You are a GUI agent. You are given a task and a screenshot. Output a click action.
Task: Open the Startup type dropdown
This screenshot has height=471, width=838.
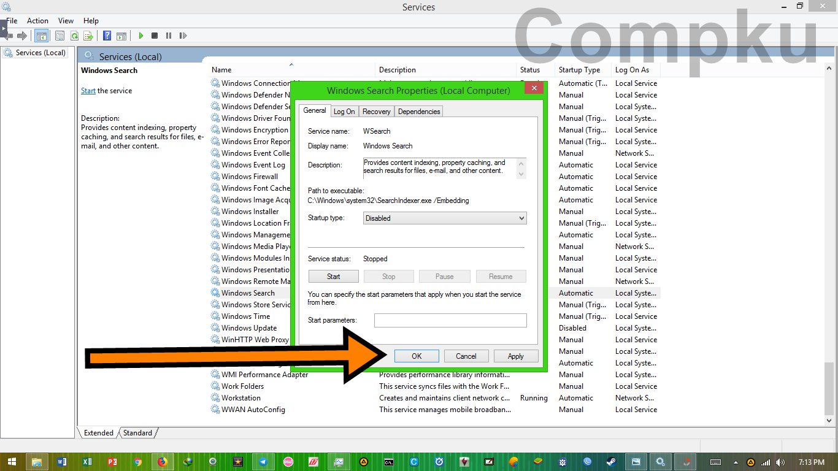445,218
